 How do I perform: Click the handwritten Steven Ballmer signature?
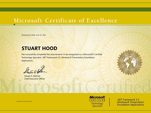[x=35, y=70]
